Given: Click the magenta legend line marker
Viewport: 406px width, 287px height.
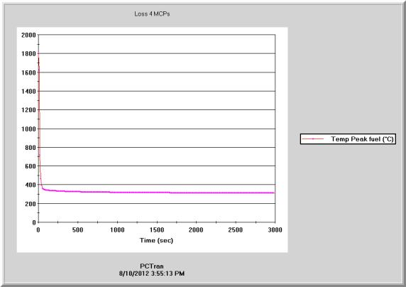Looking at the screenshot, I should 313,139.
